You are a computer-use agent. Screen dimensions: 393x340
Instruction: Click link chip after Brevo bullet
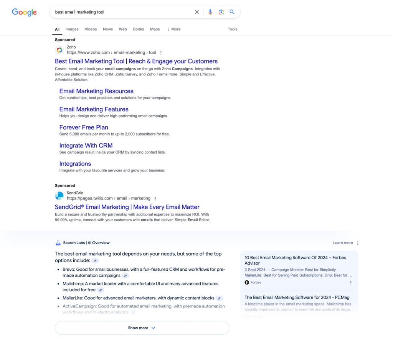(125, 276)
